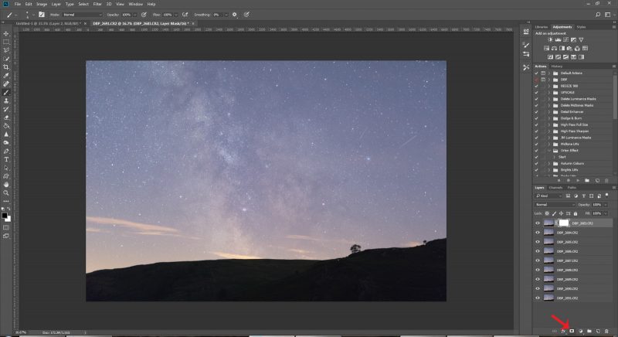Select the Zoom tool in the toolbar
This screenshot has width=618, height=337.
pos(6,192)
